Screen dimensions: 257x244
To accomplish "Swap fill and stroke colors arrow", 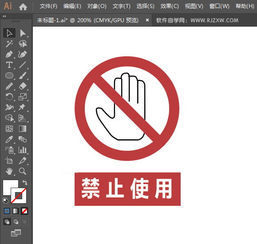I will (x=25, y=182).
